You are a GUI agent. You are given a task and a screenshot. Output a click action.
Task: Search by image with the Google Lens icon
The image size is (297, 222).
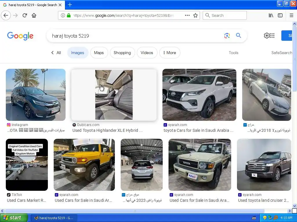pos(227,36)
